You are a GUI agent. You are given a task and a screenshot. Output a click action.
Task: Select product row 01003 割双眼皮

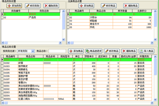point(77,66)
